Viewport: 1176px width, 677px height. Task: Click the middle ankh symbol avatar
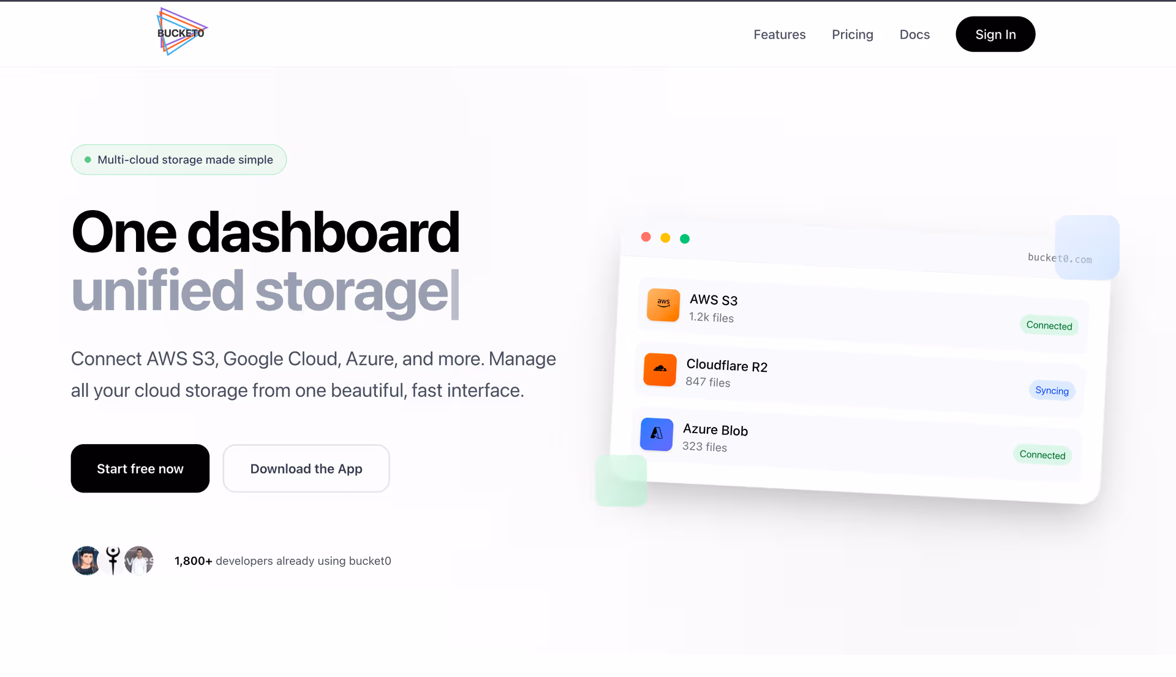click(113, 561)
